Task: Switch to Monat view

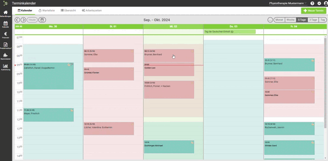Action: 279,20
